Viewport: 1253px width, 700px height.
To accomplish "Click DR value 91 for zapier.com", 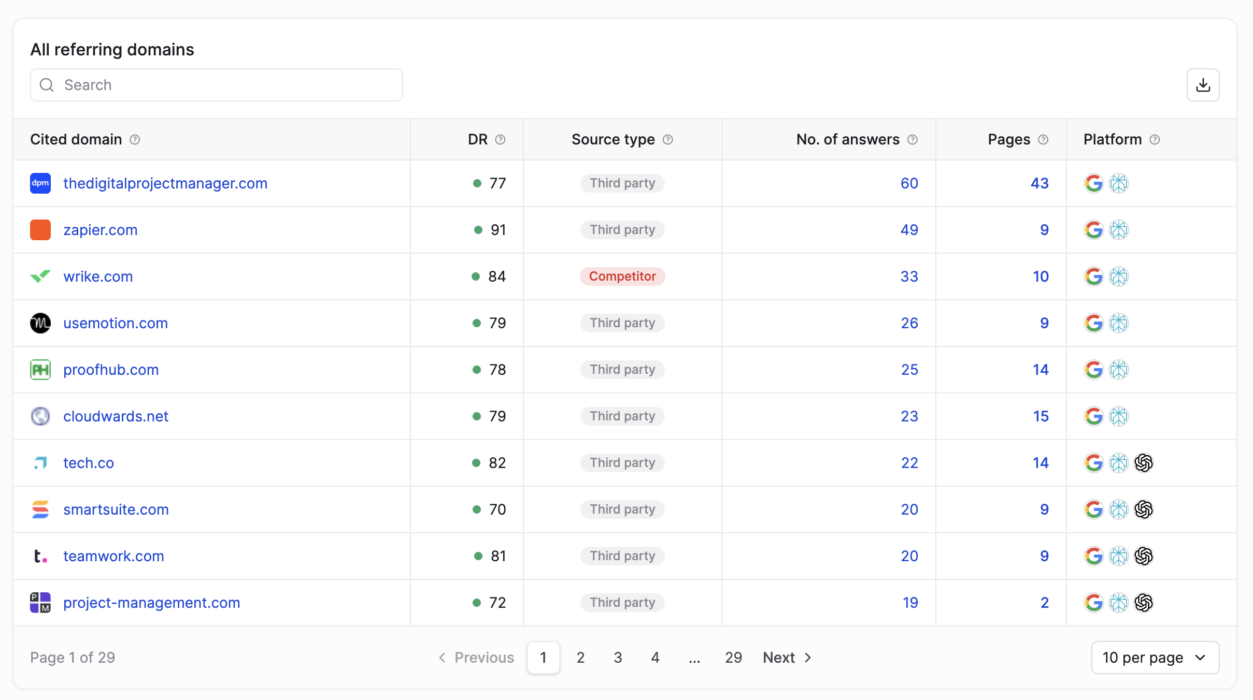I will pyautogui.click(x=498, y=230).
